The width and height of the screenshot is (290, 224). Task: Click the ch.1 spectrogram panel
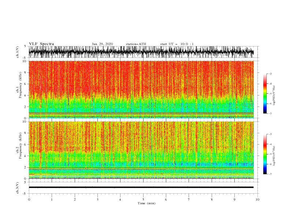(141, 89)
